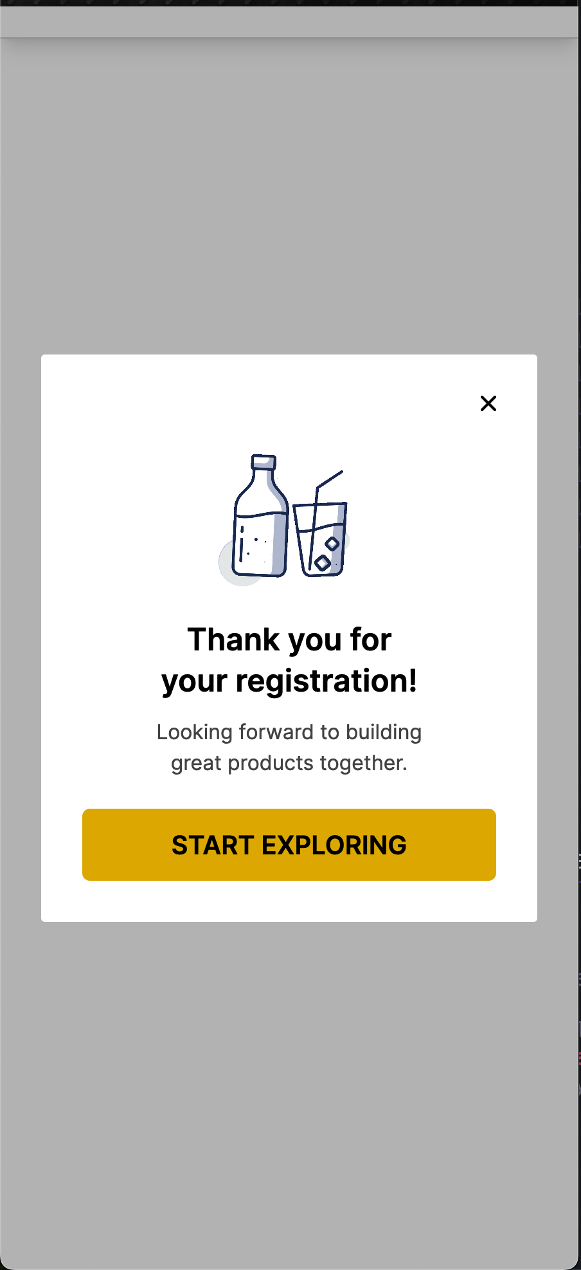
Task: Click the dark strip at window top
Action: click(289, 3)
